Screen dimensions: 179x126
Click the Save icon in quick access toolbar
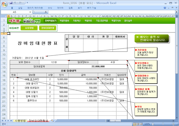click(11, 3)
